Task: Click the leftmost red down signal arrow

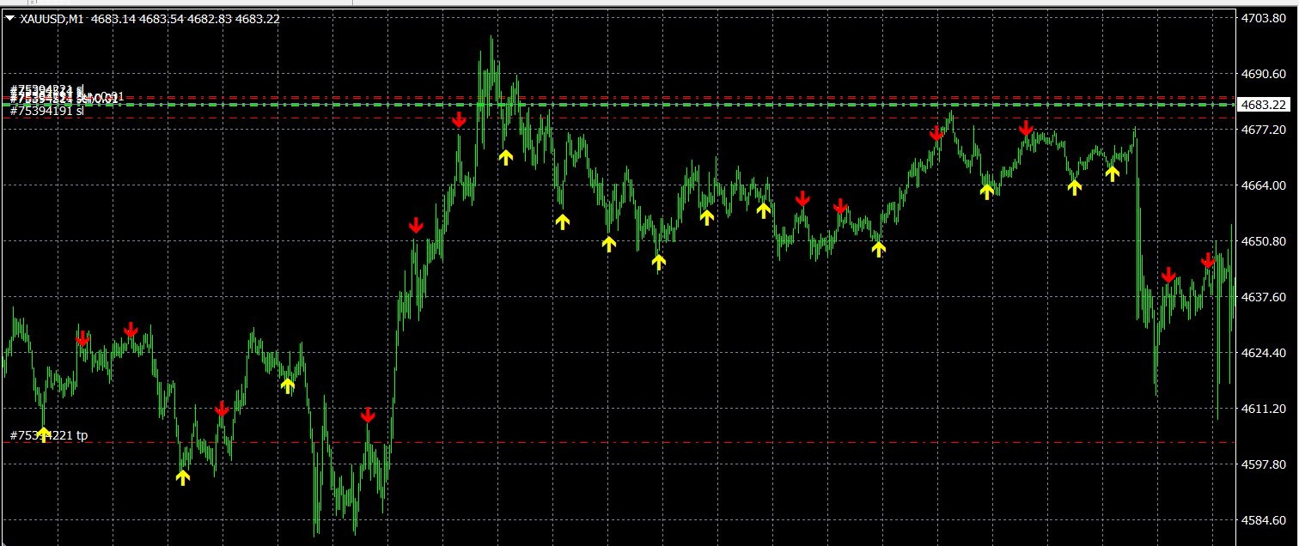Action: click(x=82, y=338)
